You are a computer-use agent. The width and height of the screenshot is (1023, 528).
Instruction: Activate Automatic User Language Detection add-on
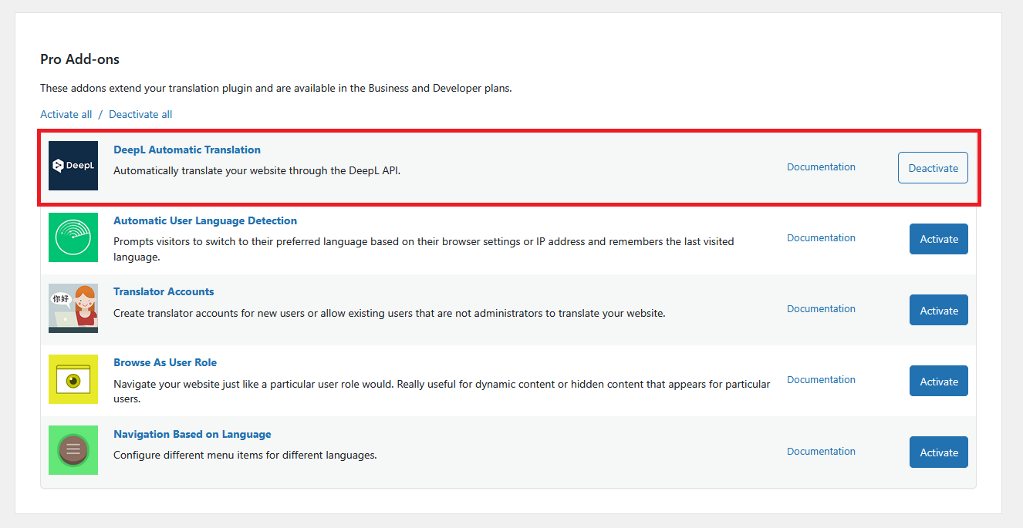click(x=939, y=239)
